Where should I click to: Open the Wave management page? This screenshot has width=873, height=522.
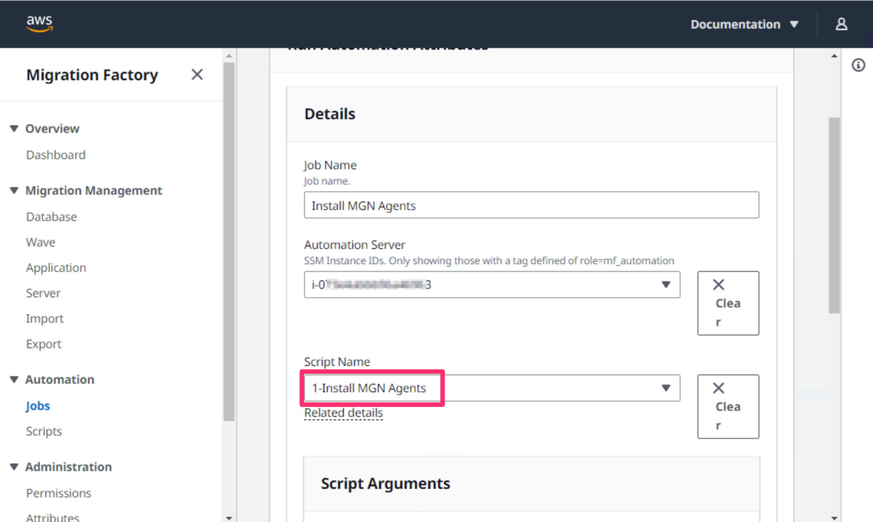pyautogui.click(x=40, y=242)
